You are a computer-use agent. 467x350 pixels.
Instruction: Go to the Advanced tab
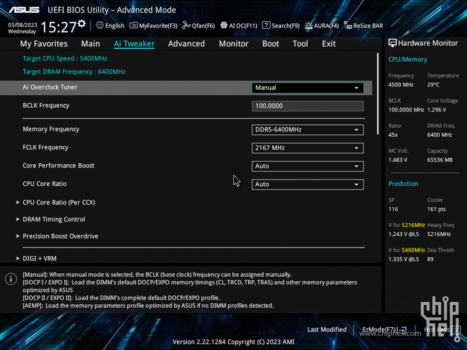click(186, 44)
